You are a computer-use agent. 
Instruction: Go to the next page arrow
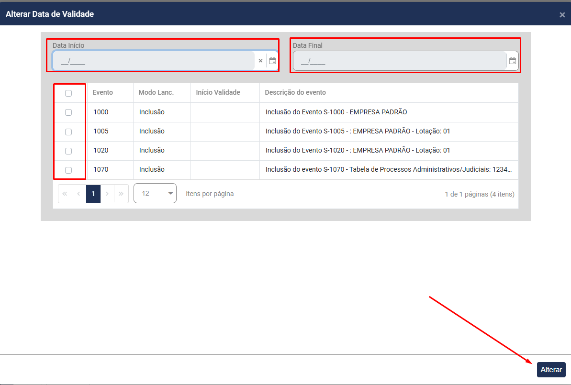click(107, 194)
